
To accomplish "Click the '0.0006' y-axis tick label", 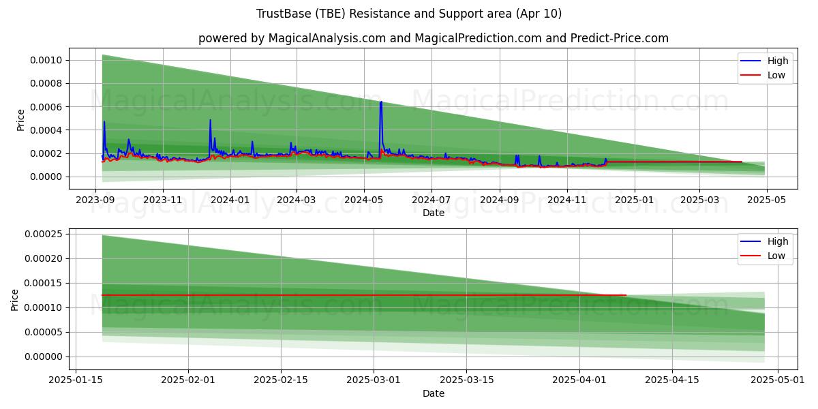I will coord(47,107).
